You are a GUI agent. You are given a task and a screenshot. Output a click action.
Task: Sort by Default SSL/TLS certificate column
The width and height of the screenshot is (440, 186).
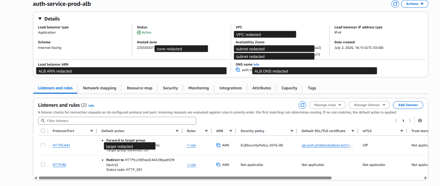(353, 131)
